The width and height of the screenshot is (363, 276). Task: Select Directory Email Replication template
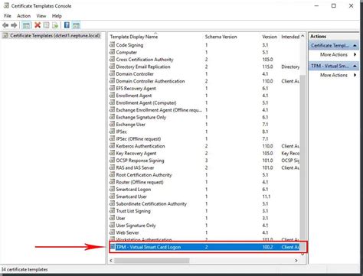pos(143,67)
